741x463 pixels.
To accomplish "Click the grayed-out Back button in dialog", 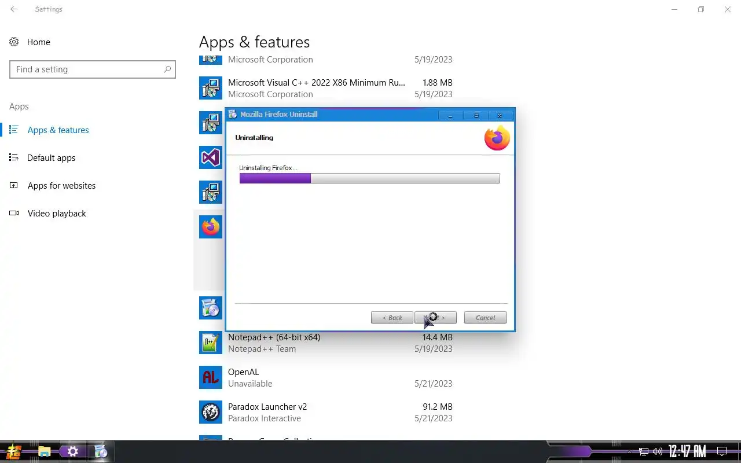I will pyautogui.click(x=392, y=318).
